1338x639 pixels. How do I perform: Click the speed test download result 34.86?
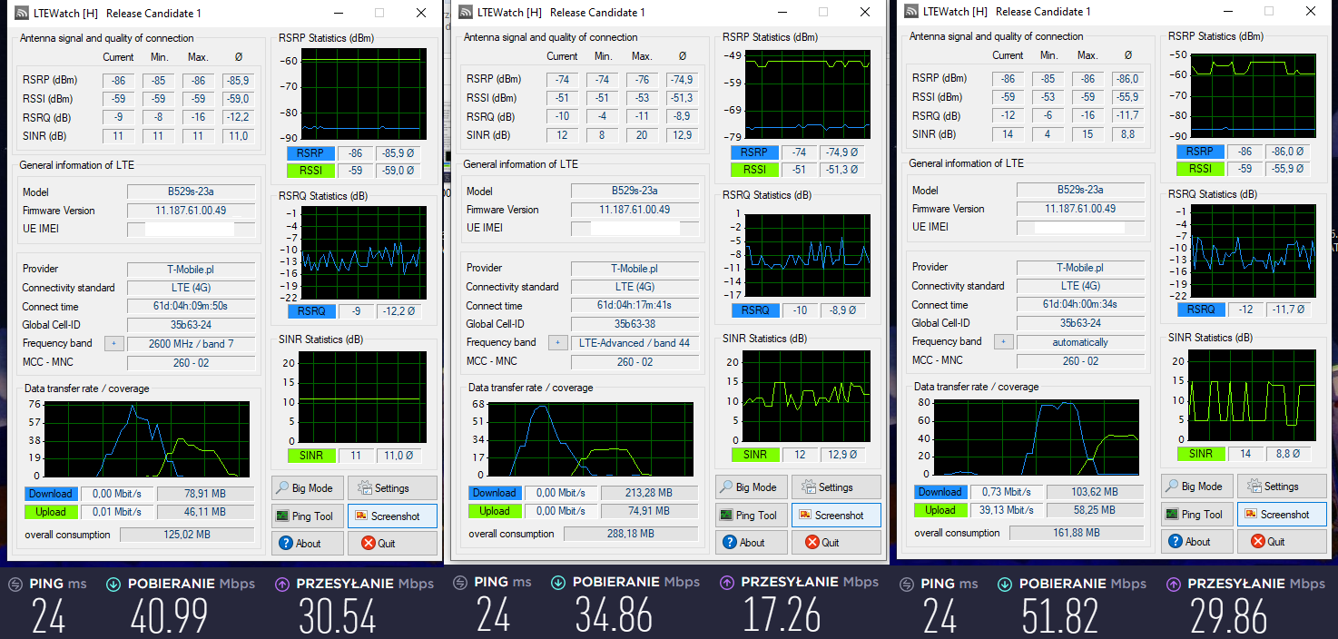[614, 617]
